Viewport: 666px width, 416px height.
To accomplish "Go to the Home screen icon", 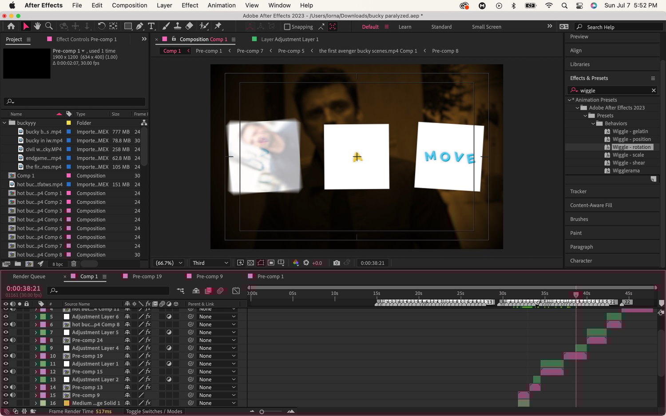I will click(11, 27).
